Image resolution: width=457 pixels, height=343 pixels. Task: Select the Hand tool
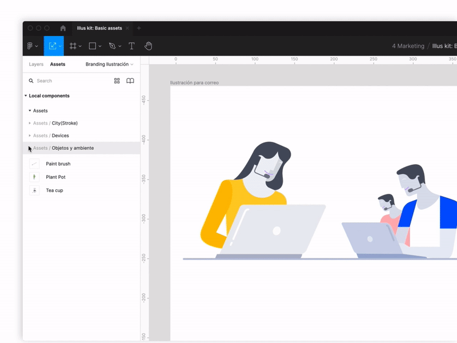click(x=149, y=46)
